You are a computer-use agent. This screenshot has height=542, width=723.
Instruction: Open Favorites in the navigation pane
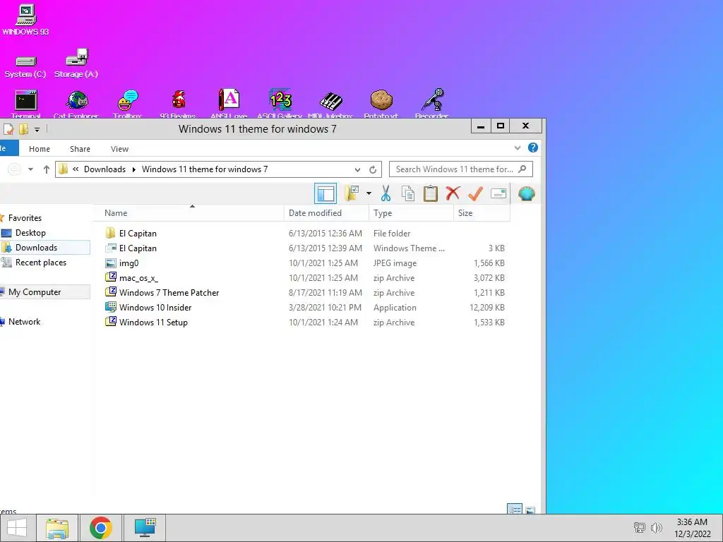click(x=25, y=218)
